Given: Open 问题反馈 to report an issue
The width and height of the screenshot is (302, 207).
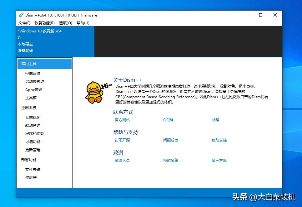Looking at the screenshot, I should click(170, 140).
